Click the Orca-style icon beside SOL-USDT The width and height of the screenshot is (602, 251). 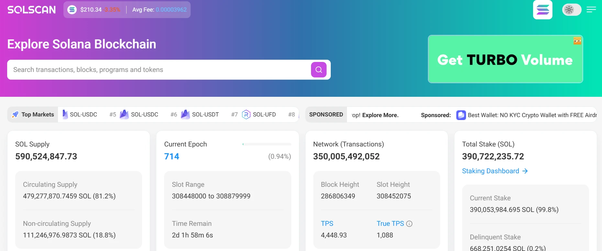click(185, 115)
